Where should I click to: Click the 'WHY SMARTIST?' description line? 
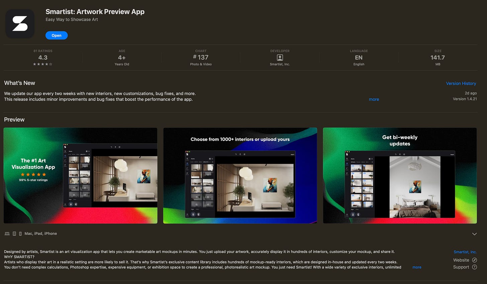tap(19, 257)
